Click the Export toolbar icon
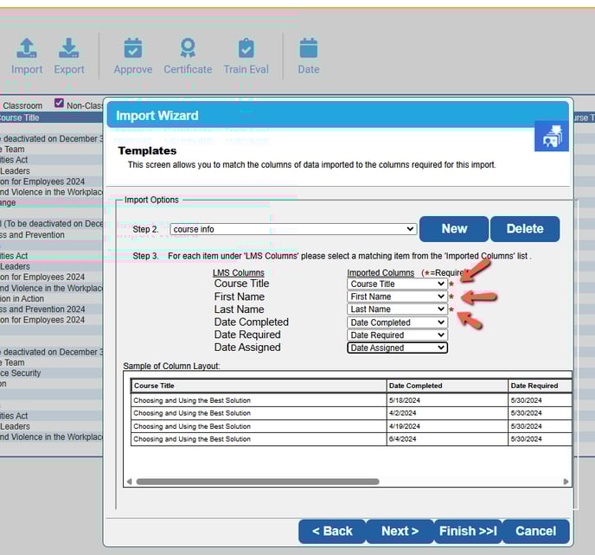 (x=69, y=49)
